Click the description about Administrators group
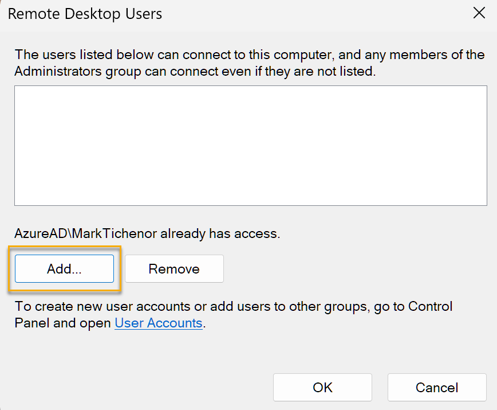The image size is (497, 410). (x=250, y=63)
